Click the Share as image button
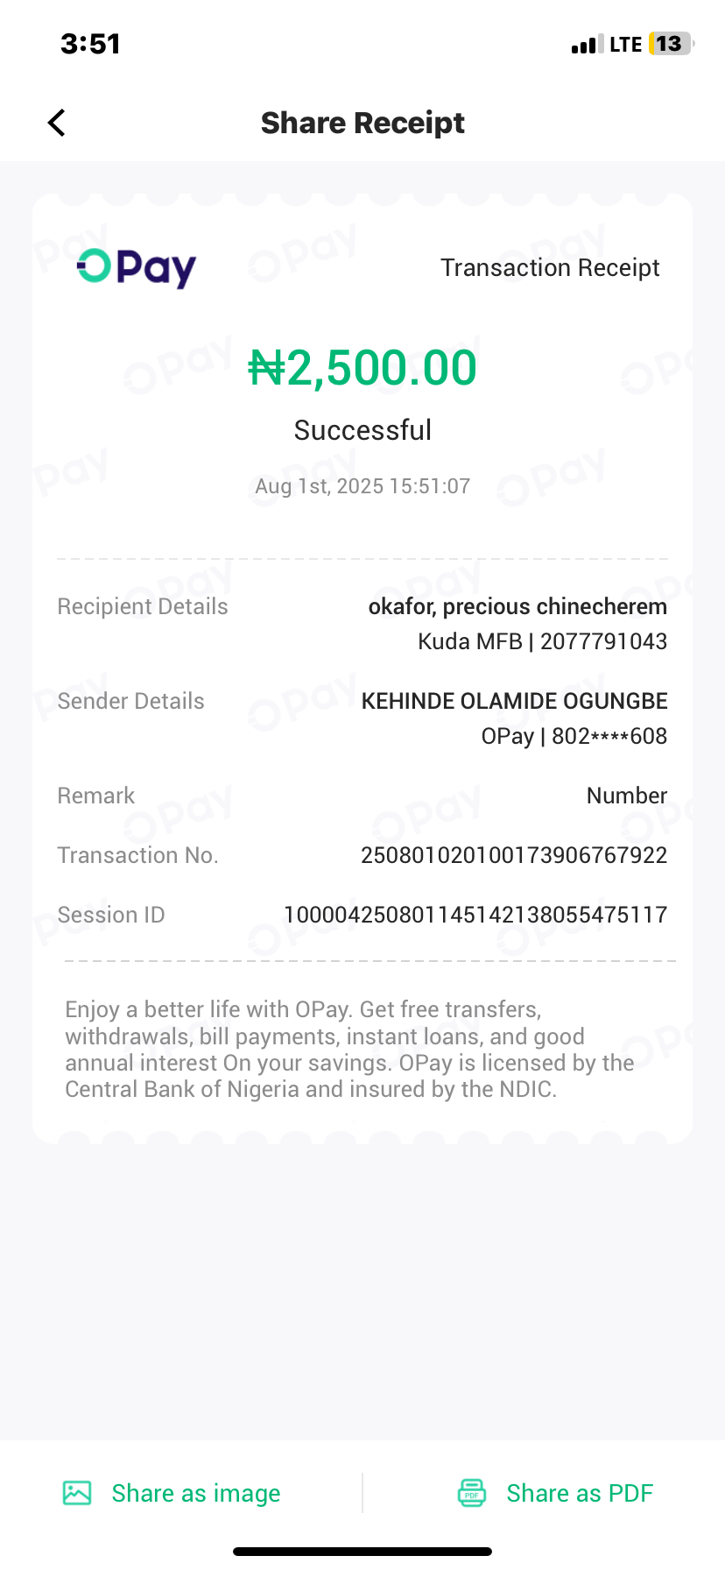This screenshot has width=725, height=1570. 195,1493
